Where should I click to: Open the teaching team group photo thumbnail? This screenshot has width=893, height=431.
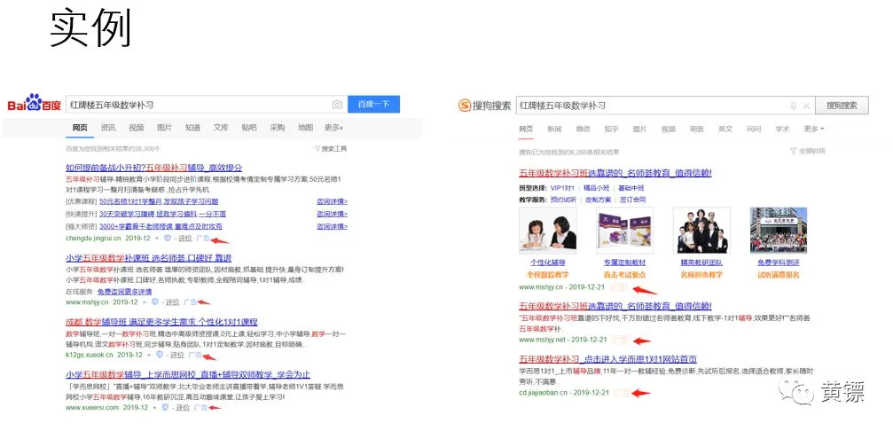[701, 231]
